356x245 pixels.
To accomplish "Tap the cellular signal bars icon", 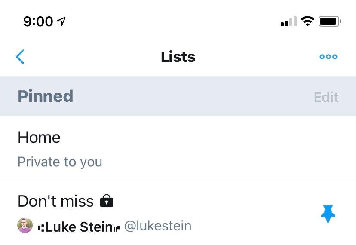I will pos(288,21).
